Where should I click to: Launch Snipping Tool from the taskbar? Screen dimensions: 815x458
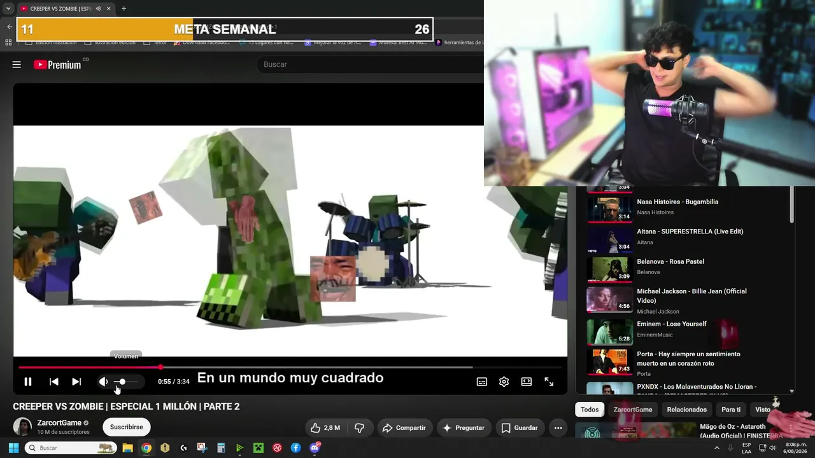tap(202, 448)
